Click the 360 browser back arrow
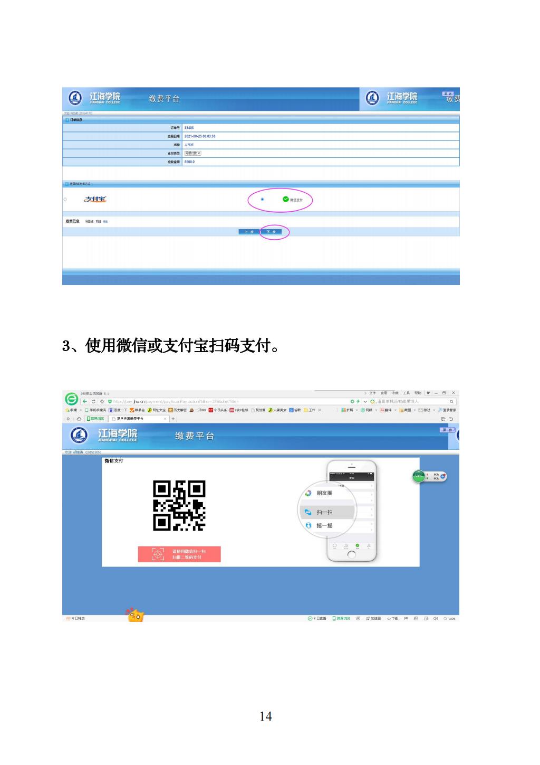This screenshot has height=765, width=540. pos(85,401)
